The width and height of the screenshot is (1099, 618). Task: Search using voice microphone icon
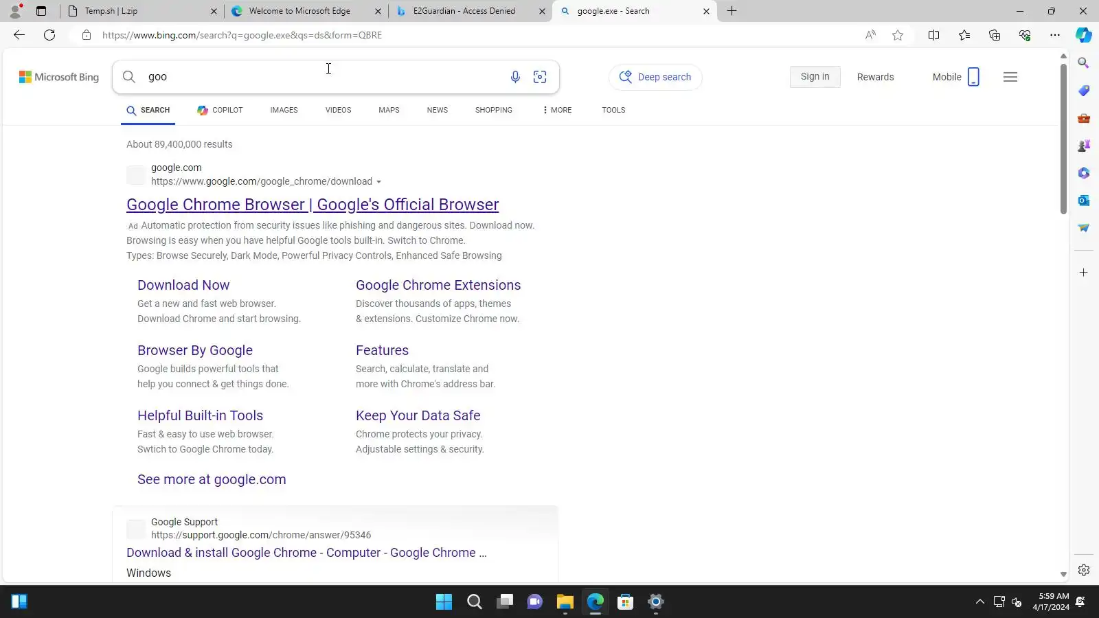point(515,77)
